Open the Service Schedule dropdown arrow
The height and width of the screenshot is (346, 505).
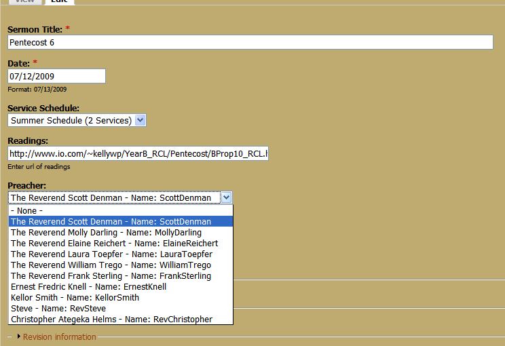pos(140,120)
